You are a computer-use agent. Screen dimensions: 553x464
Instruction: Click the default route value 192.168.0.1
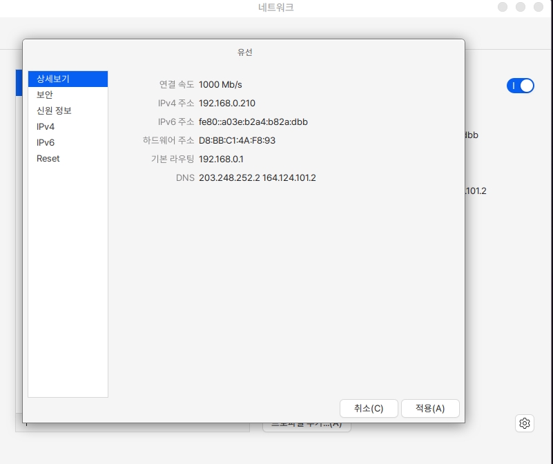click(x=221, y=159)
